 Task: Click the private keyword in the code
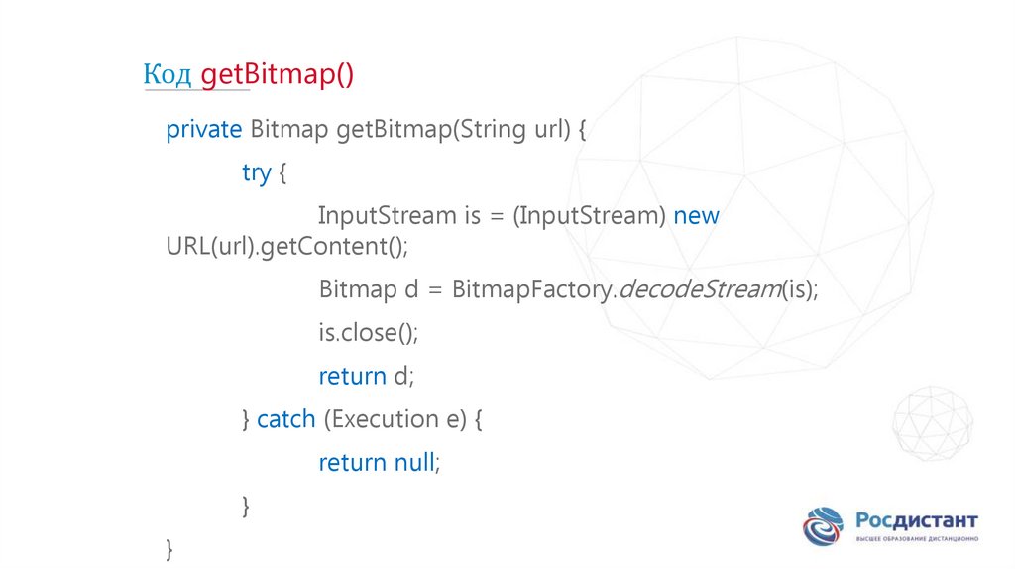(204, 130)
